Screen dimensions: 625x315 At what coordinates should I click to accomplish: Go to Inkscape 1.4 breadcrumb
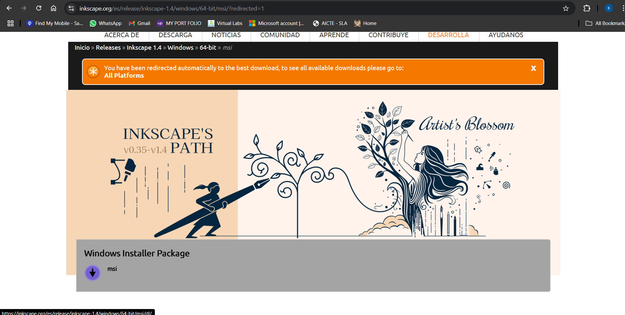[144, 48]
